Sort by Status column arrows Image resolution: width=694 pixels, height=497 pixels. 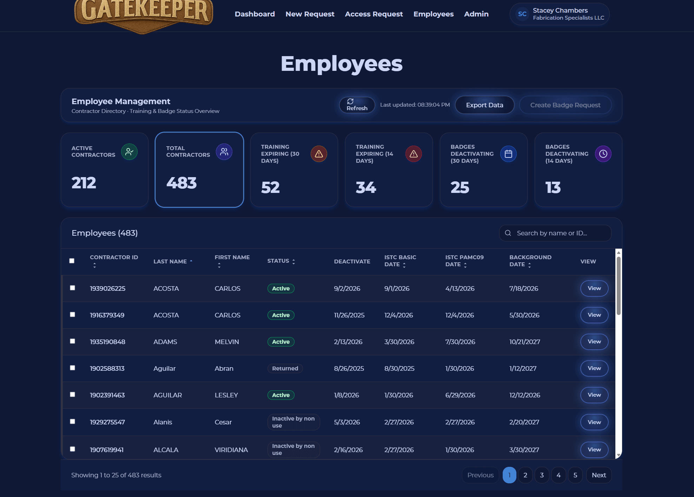(x=293, y=261)
